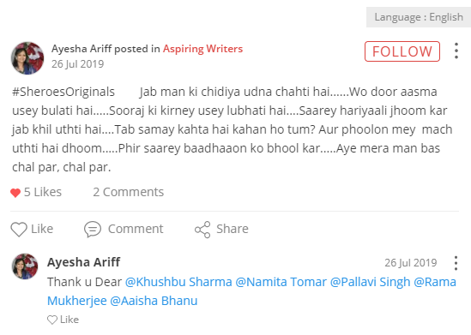View the 2 Comments list

129,192
